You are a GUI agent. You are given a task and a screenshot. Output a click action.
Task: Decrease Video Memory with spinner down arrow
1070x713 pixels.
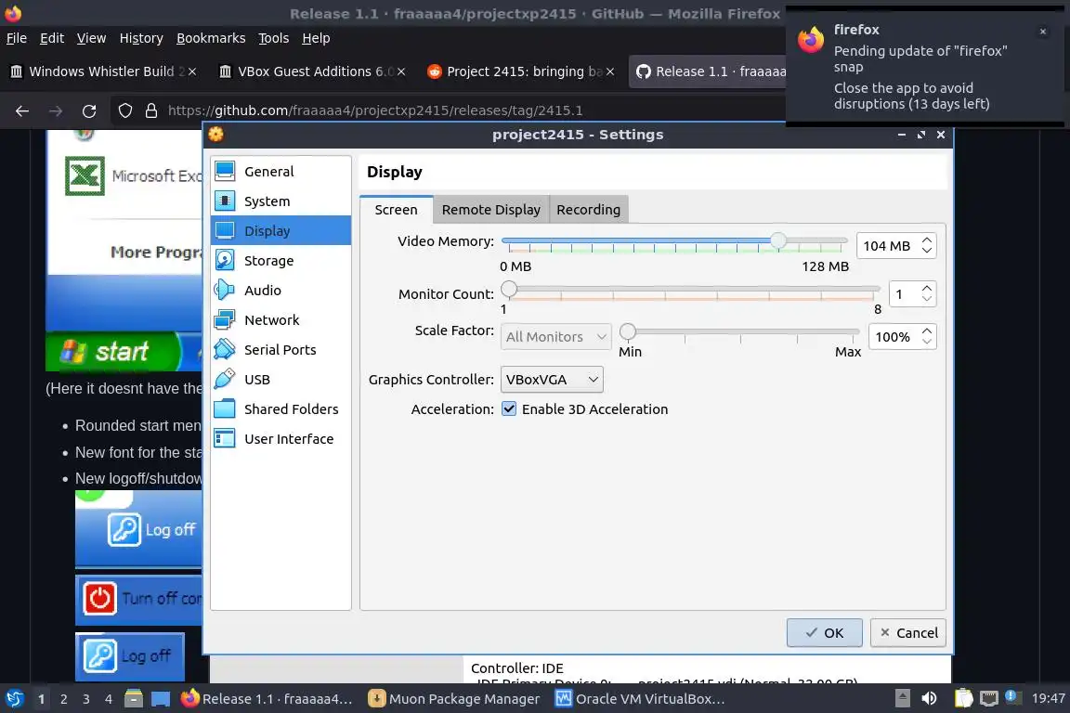[x=927, y=251]
